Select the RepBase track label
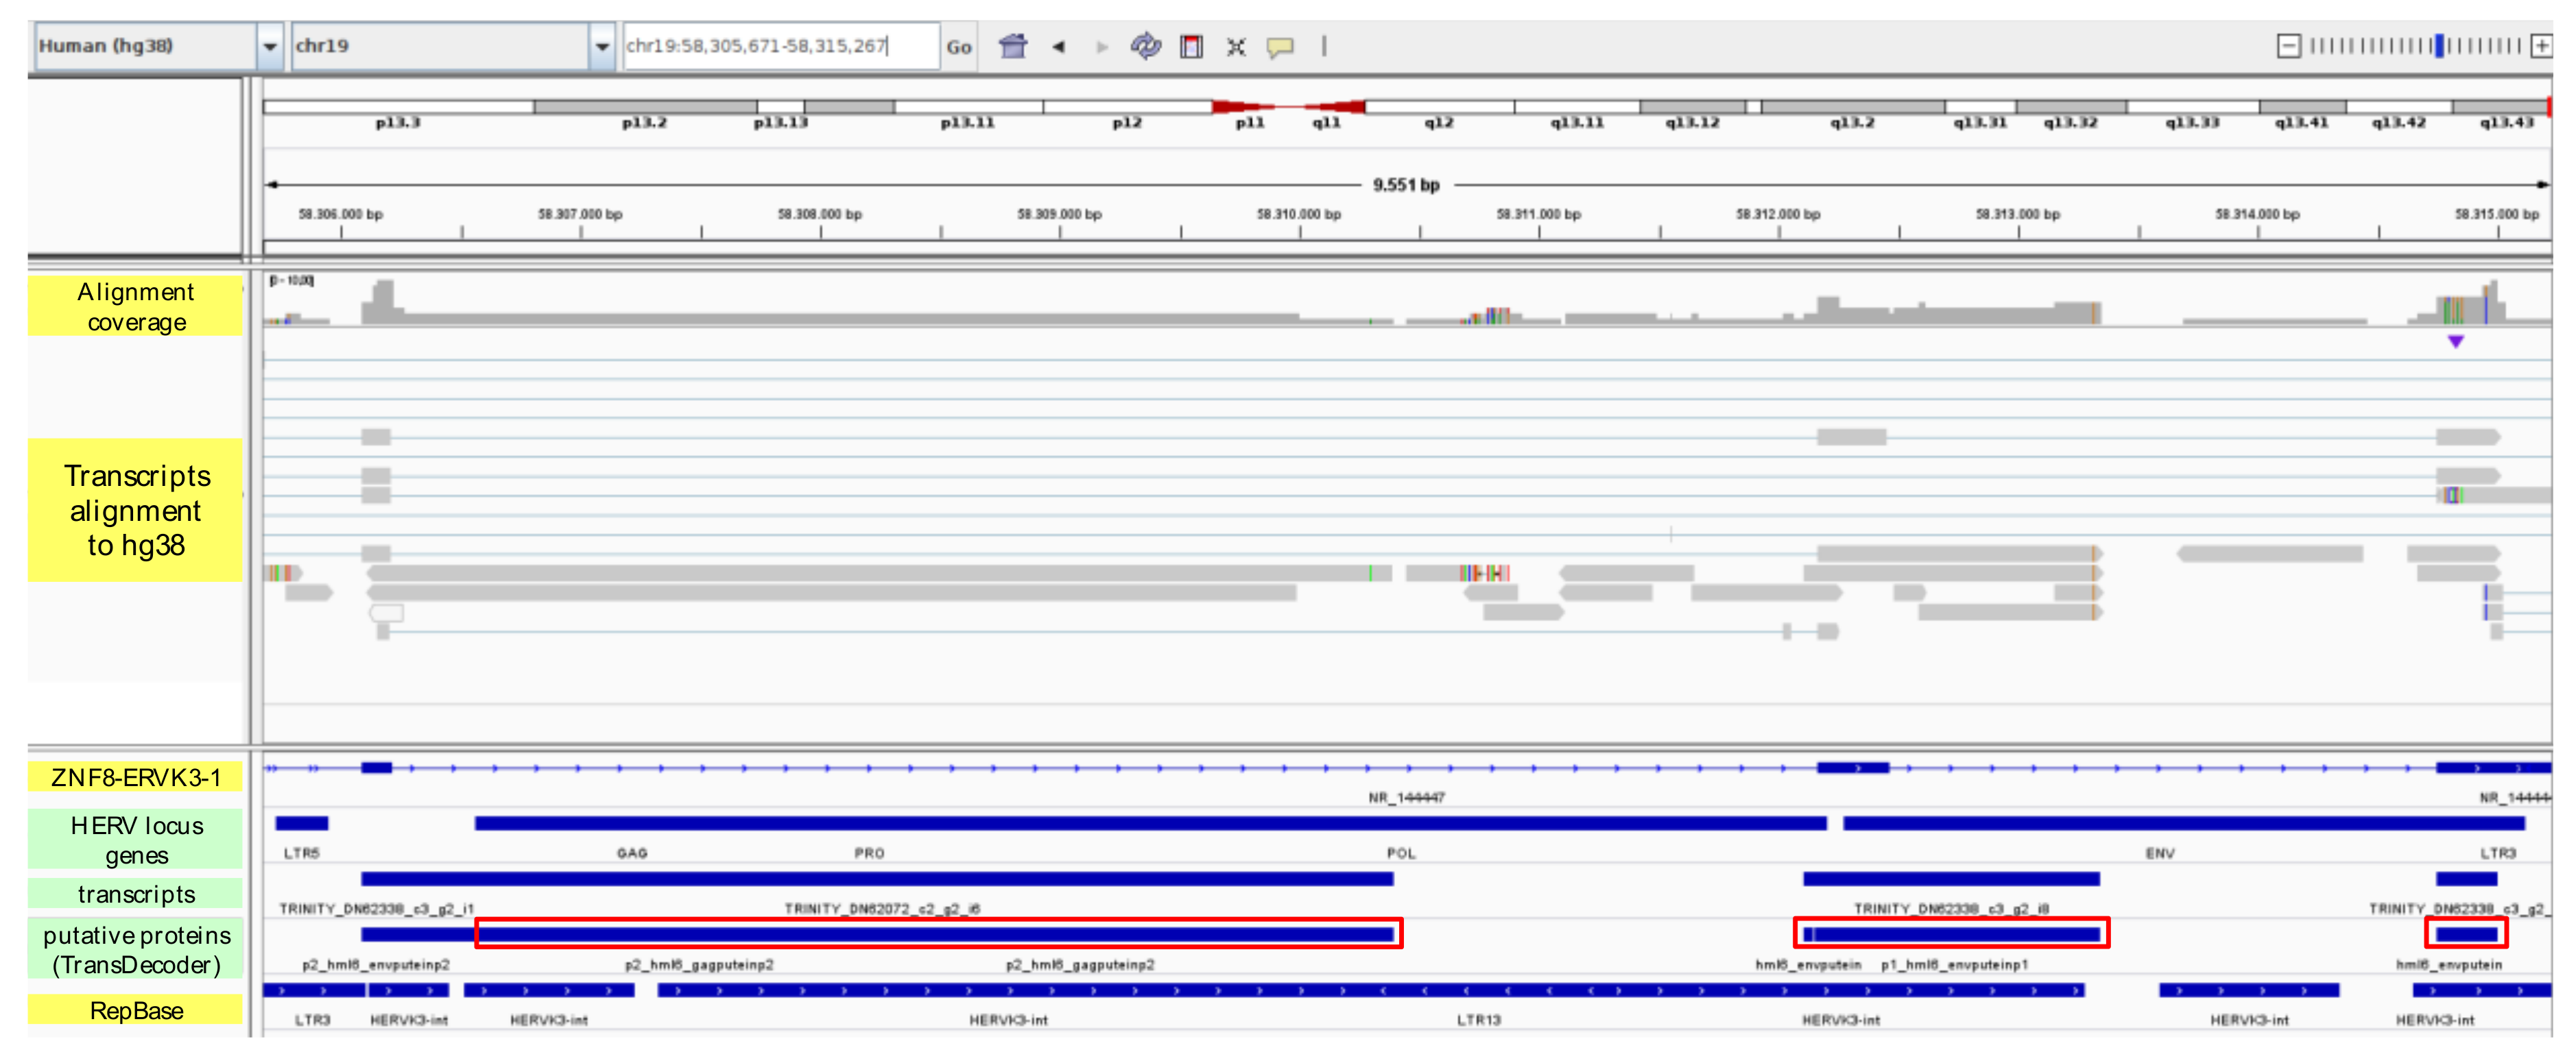 [x=136, y=1010]
